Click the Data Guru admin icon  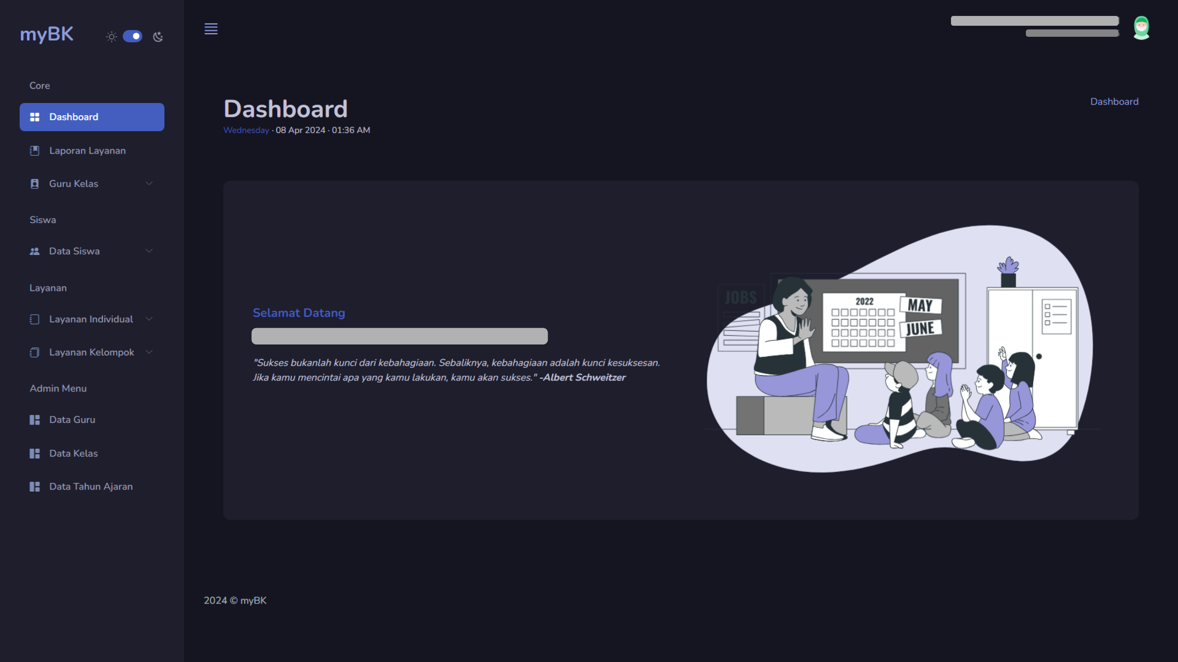click(35, 420)
